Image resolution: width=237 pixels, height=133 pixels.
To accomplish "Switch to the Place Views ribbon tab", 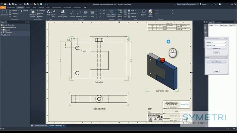I will tap(11, 7).
